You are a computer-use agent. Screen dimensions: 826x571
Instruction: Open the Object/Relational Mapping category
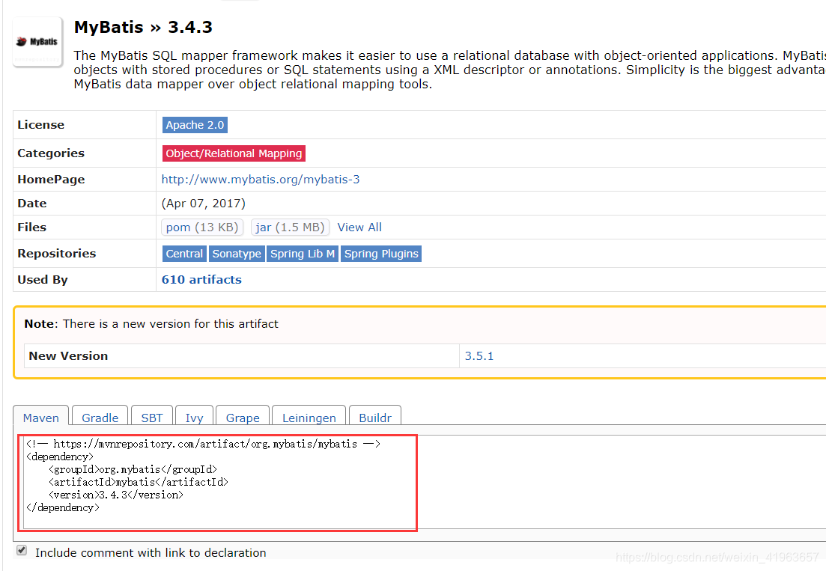coord(234,153)
